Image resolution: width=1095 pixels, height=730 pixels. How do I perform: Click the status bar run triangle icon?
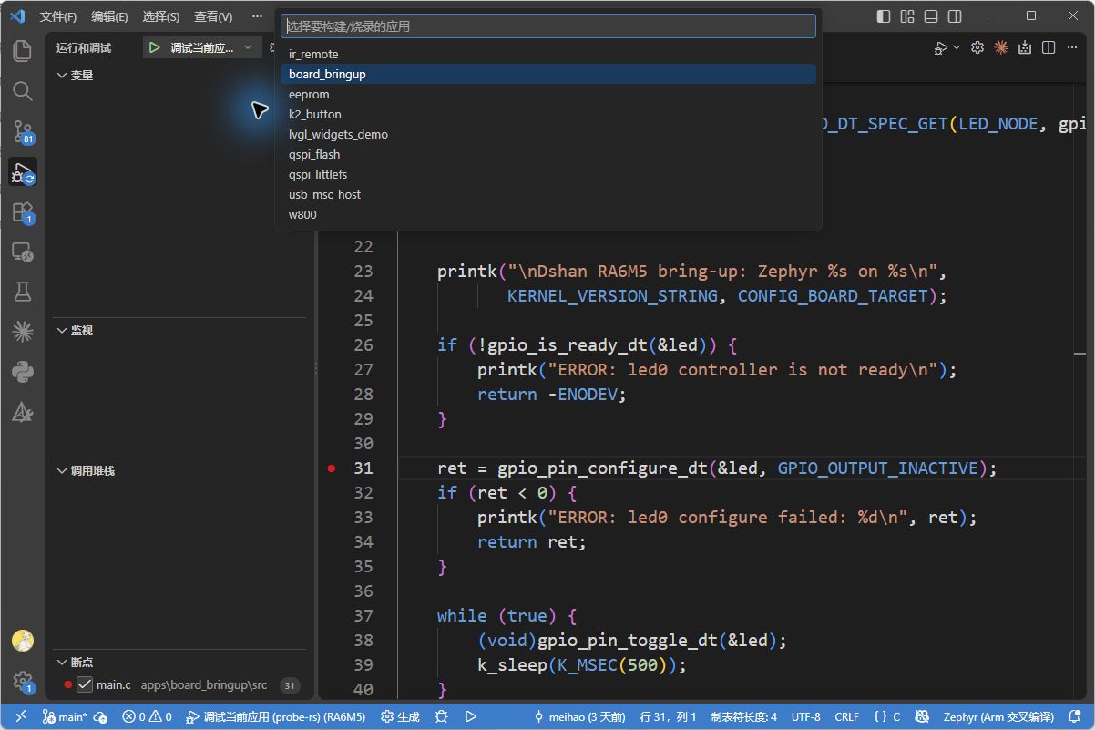(x=471, y=717)
